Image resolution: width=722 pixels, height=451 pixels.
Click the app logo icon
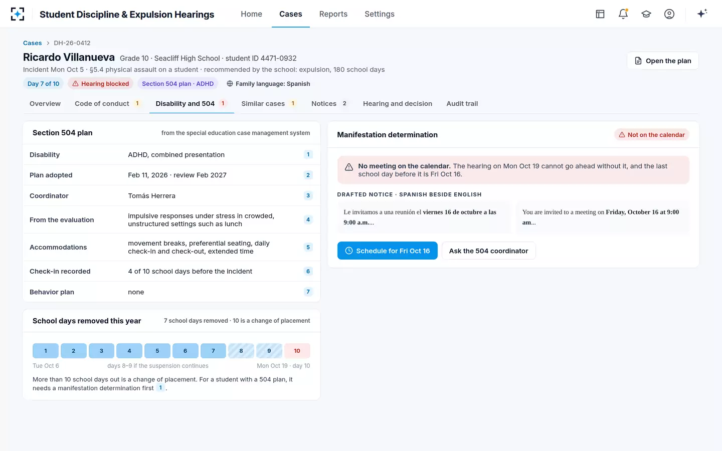(x=18, y=14)
